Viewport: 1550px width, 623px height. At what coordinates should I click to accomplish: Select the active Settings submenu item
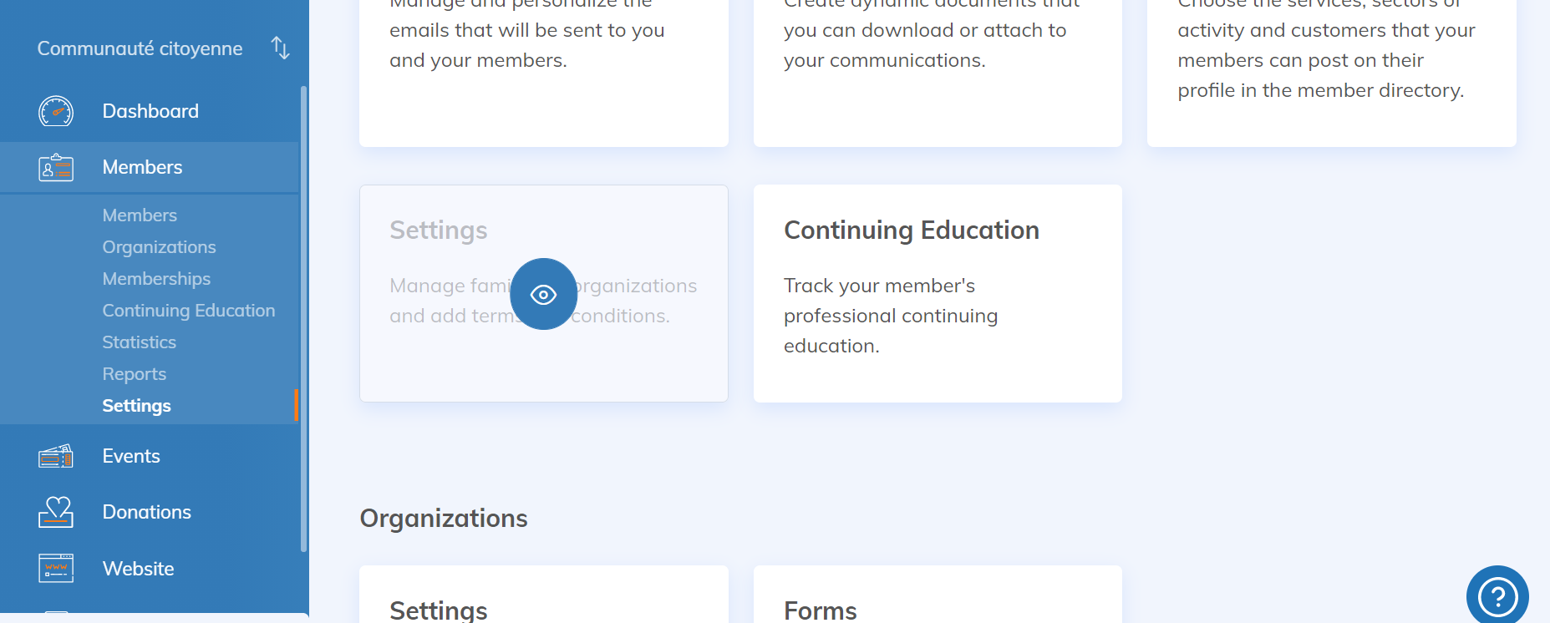point(136,406)
